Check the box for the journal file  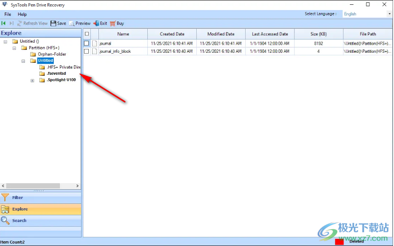(x=86, y=44)
